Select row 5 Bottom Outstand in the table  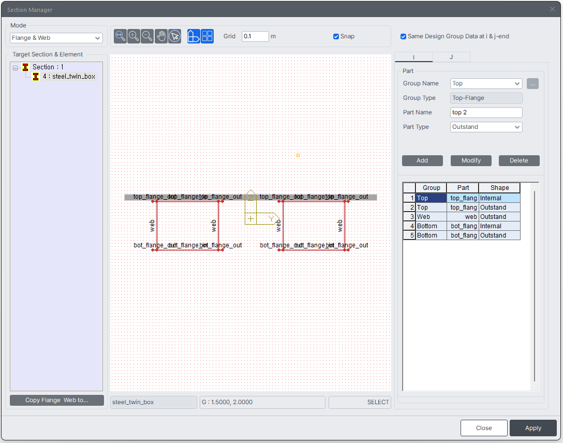click(462, 235)
